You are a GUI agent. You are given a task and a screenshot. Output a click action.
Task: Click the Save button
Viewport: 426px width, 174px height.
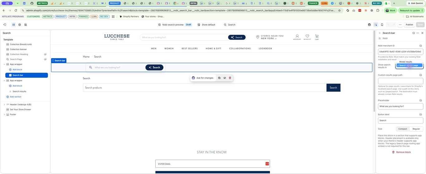coord(420,25)
